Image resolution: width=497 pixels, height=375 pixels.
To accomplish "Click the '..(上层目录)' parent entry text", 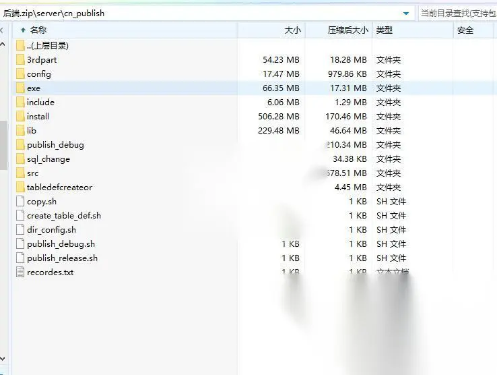I will [48, 45].
